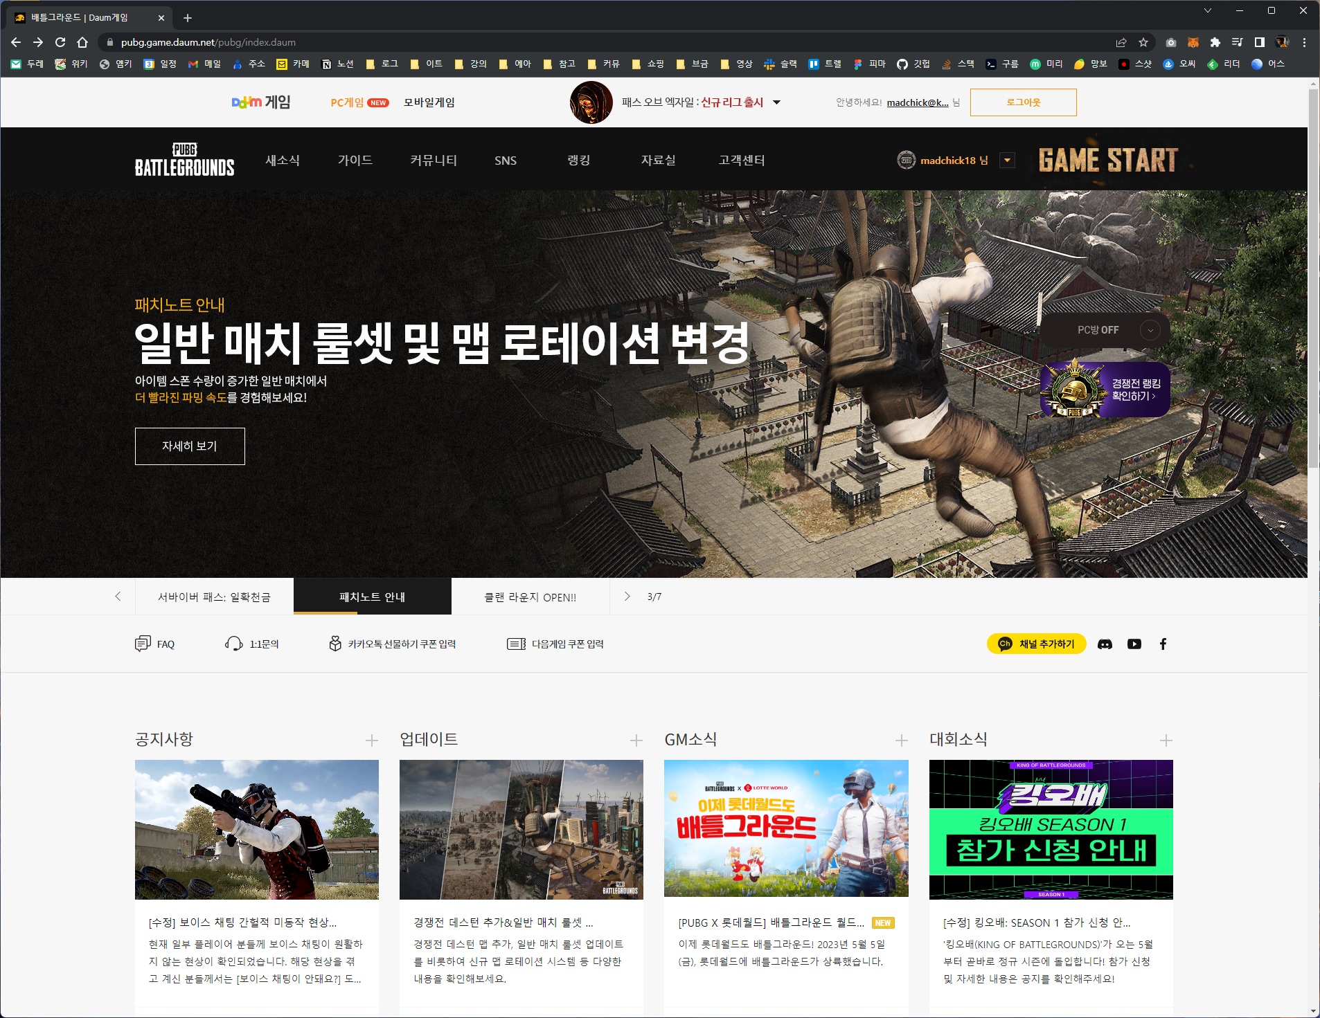Open the 롯데월드 배틀그라운드 thumbnail
This screenshot has width=1320, height=1018.
pyautogui.click(x=786, y=828)
